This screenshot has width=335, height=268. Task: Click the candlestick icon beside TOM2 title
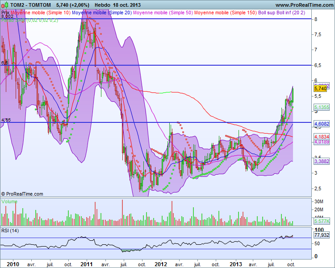pos(5,5)
